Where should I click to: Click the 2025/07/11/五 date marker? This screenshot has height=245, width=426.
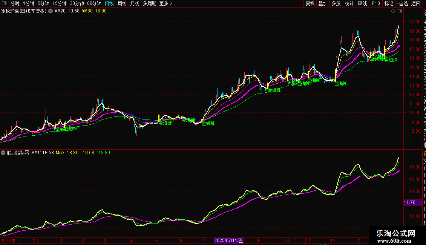[228, 240]
